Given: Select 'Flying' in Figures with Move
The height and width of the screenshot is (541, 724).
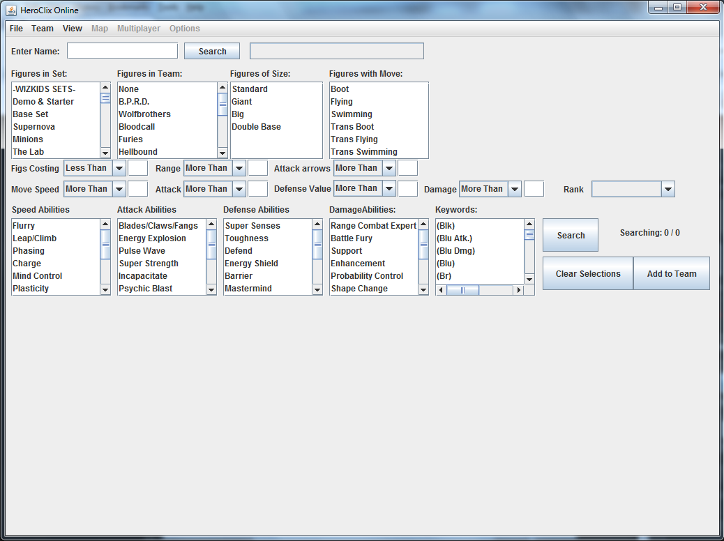Looking at the screenshot, I should 379,102.
